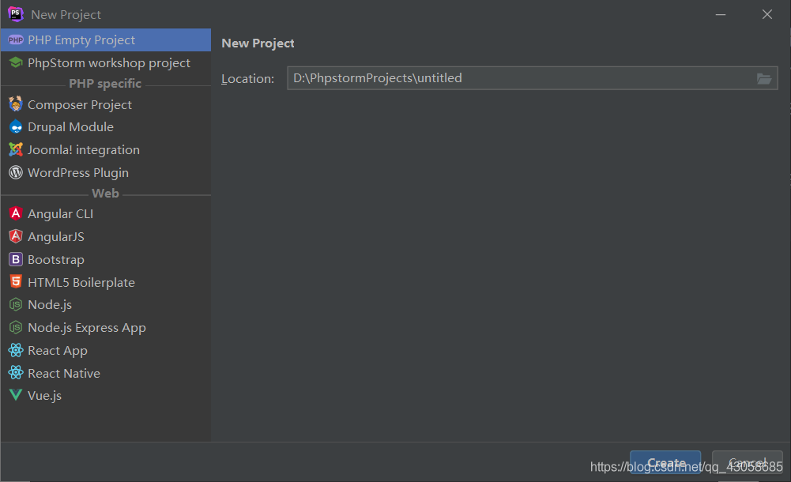Screen dimensions: 791x482
Task: Click the AngularJS shield icon
Action: point(16,236)
